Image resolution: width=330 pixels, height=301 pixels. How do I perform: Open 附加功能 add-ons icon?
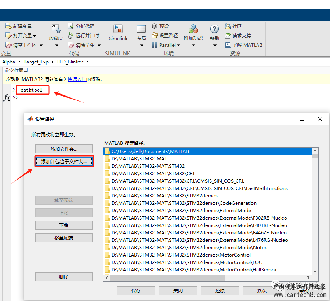(193, 29)
